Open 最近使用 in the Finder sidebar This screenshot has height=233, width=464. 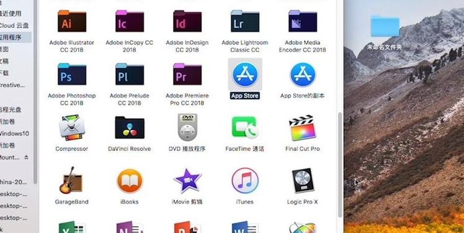11,13
